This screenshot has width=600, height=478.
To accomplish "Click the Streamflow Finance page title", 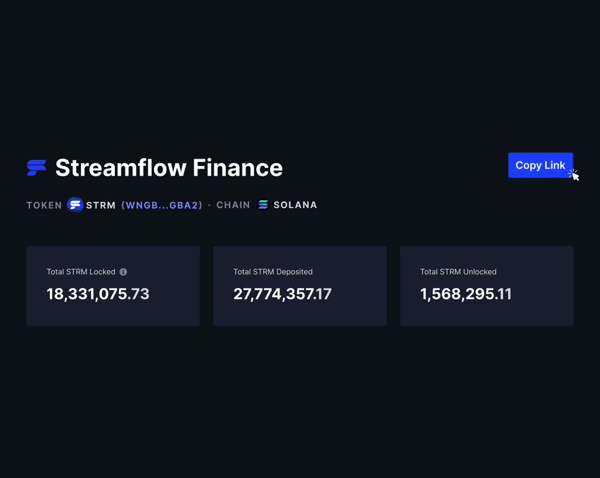I will [x=168, y=168].
